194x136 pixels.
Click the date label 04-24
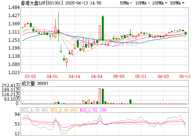pyautogui.click(x=97, y=76)
